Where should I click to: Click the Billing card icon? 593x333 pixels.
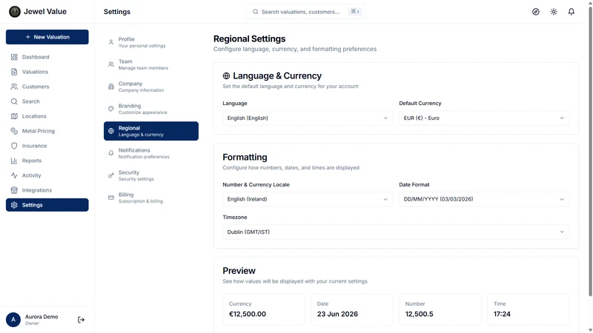[x=110, y=198]
